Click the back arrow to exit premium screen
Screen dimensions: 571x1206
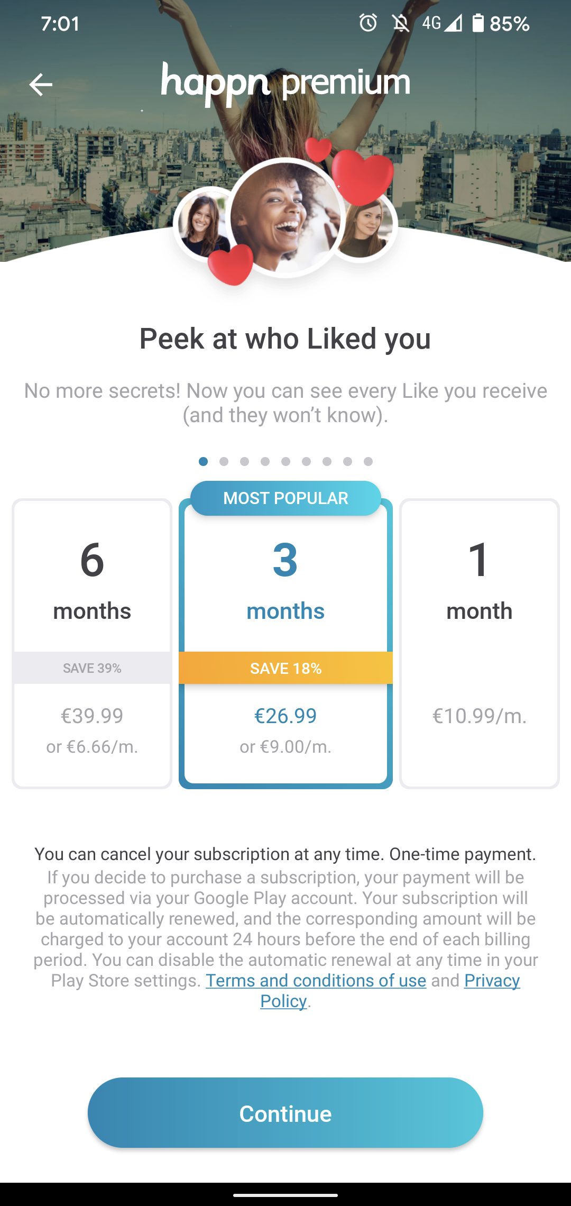click(x=41, y=85)
